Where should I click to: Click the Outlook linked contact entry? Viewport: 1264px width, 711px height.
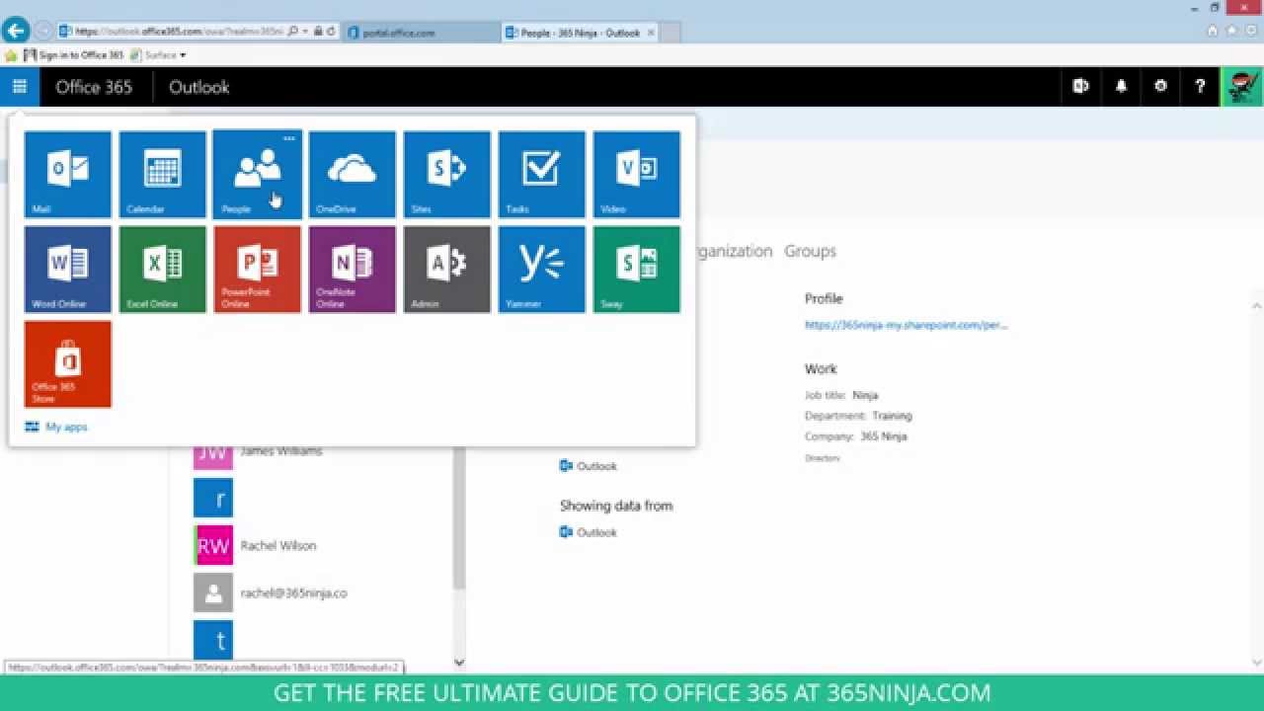(x=589, y=466)
